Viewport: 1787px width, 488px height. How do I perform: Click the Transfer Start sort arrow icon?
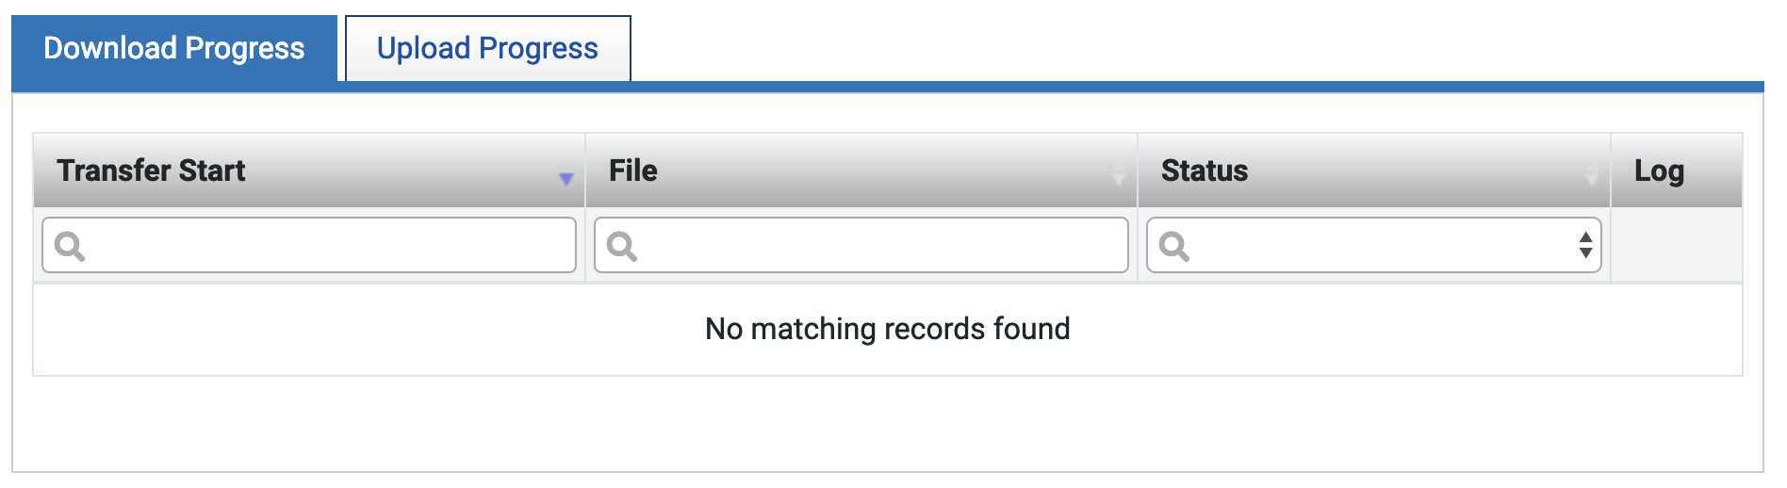[566, 179]
